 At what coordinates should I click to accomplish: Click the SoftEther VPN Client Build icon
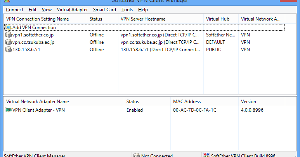tap(206, 155)
